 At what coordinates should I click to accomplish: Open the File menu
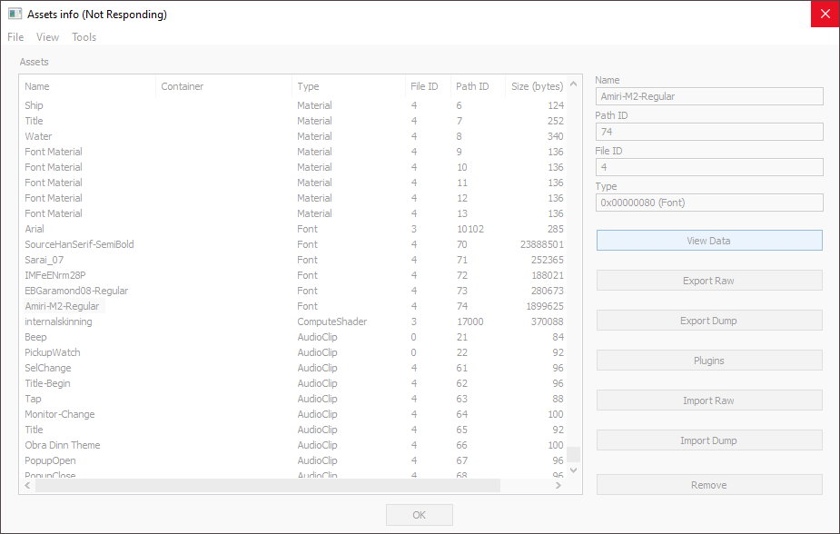coord(15,37)
